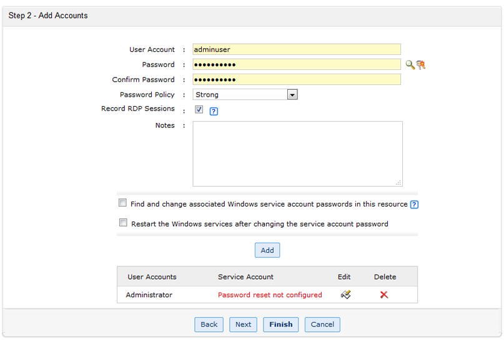Screen dimensions: 504x342
Task: Open help for Windows service account option
Action: 414,204
